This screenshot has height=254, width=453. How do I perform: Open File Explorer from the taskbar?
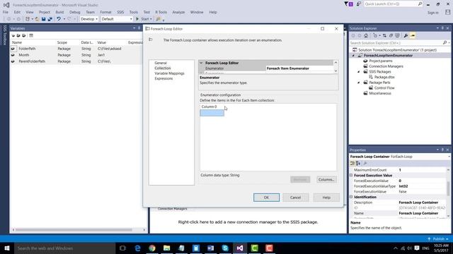pos(167,248)
